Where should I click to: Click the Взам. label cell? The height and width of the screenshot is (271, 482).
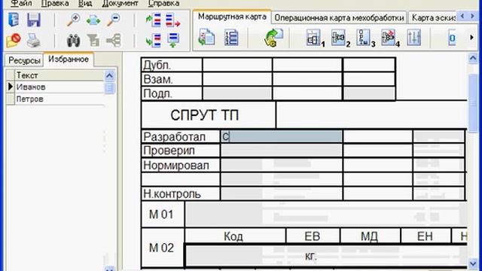coord(172,79)
